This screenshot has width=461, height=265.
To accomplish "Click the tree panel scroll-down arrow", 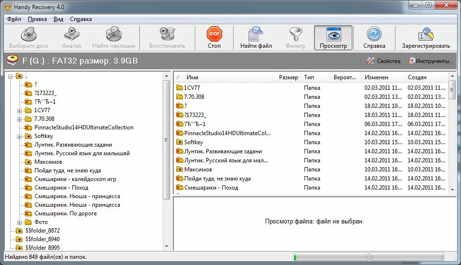I will point(167,246).
